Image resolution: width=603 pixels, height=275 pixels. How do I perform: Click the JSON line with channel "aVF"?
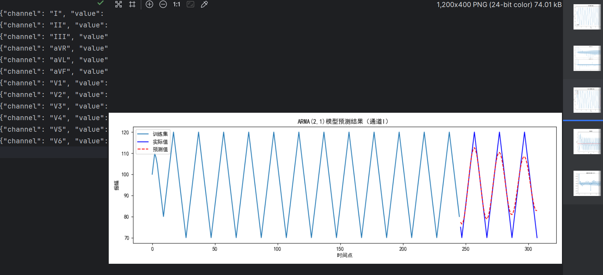point(54,71)
